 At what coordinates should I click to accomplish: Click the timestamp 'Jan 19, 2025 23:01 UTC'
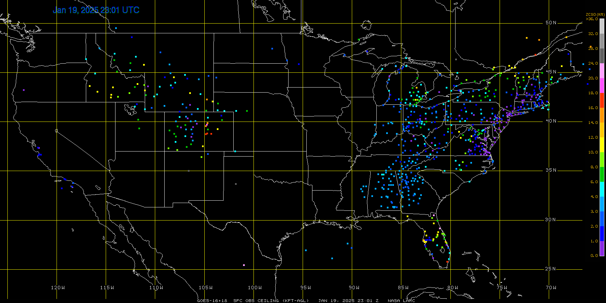(x=96, y=10)
